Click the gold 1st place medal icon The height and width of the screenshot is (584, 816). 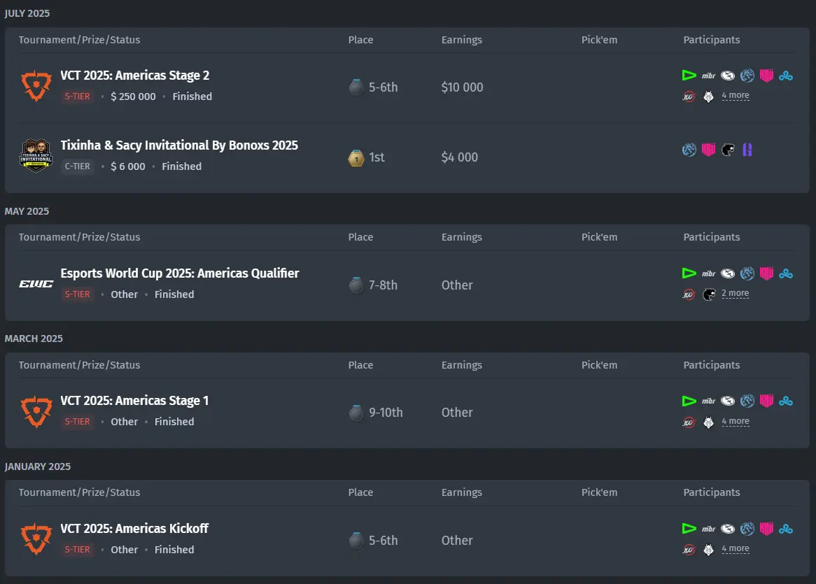[x=356, y=158]
